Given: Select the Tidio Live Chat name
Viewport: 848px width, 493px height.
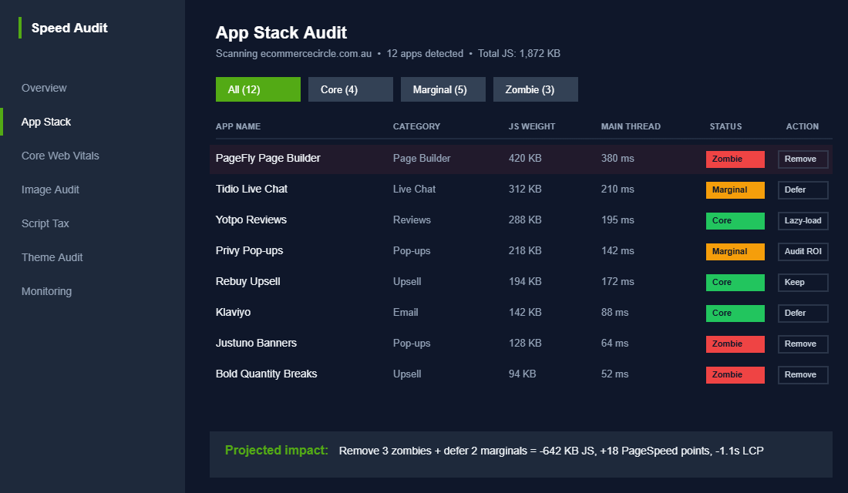Looking at the screenshot, I should click(x=251, y=189).
